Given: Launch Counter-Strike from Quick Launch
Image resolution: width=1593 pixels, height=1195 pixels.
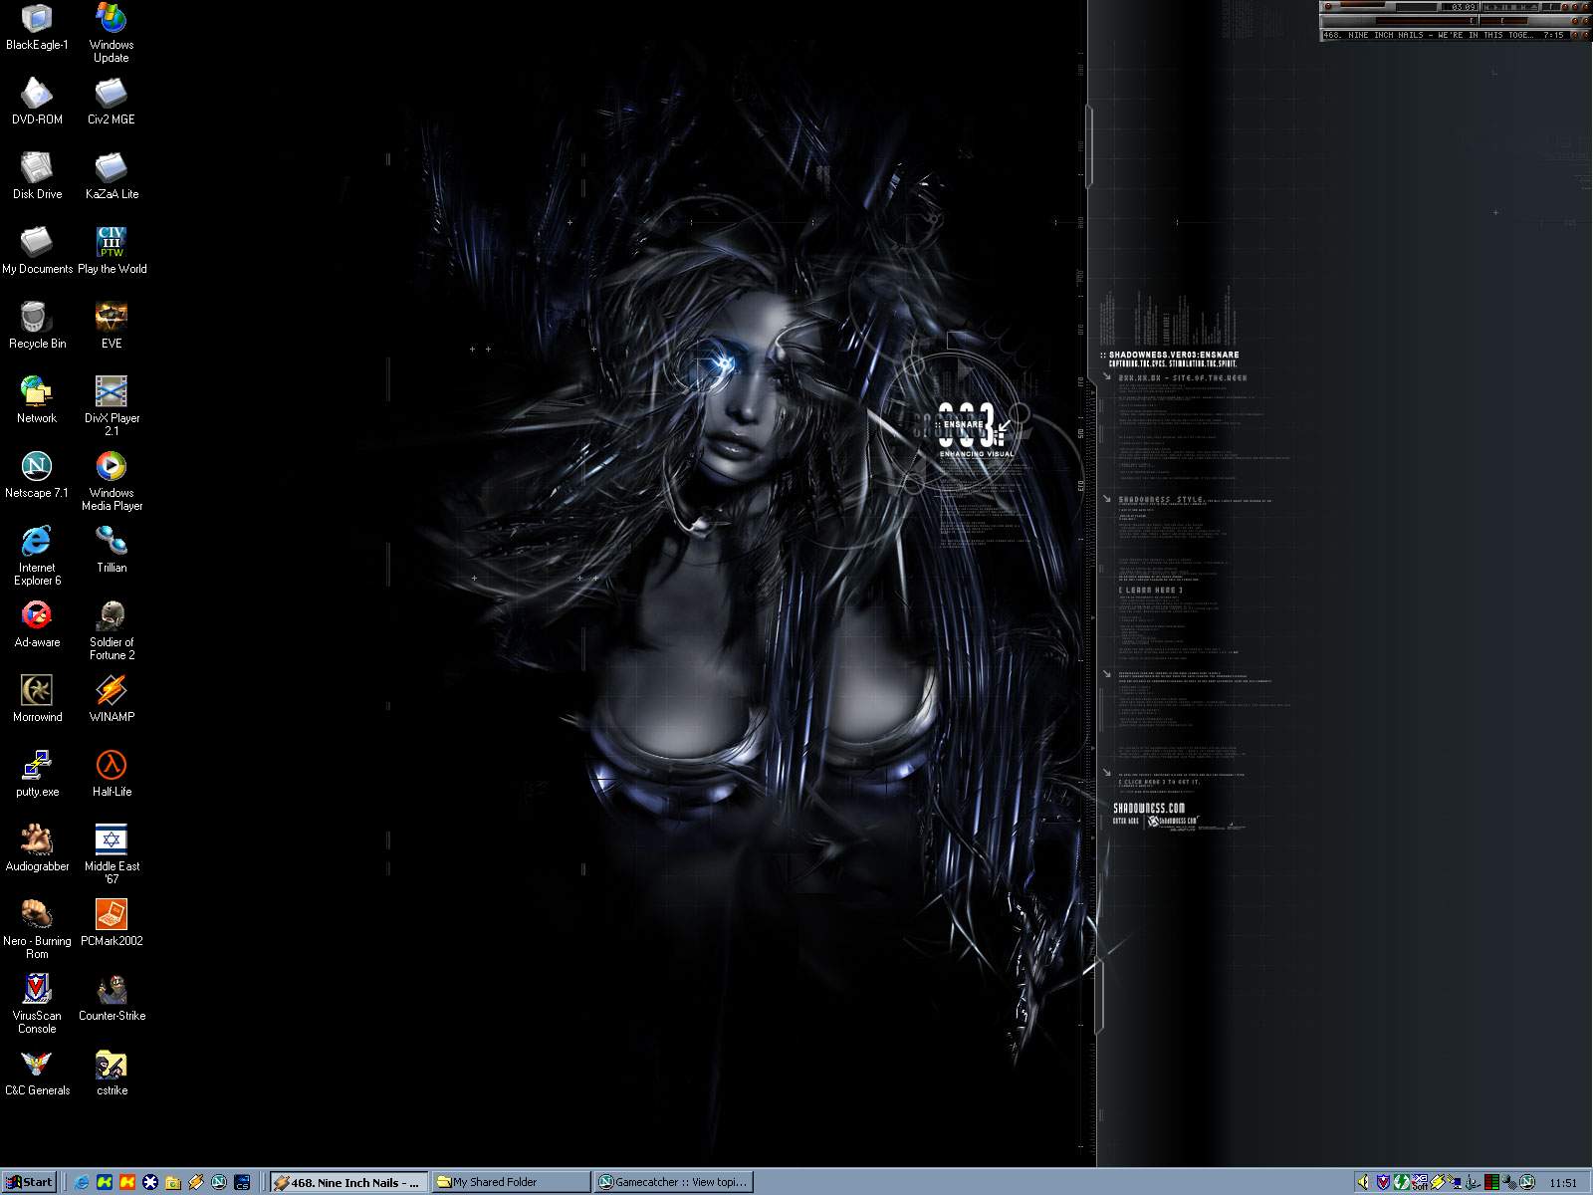Looking at the screenshot, I should [242, 1182].
